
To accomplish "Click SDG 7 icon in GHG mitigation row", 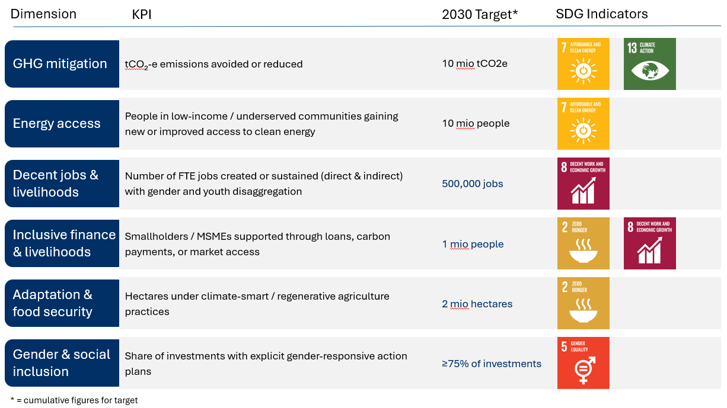I will 583,64.
